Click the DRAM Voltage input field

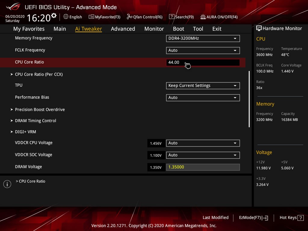coord(203,167)
